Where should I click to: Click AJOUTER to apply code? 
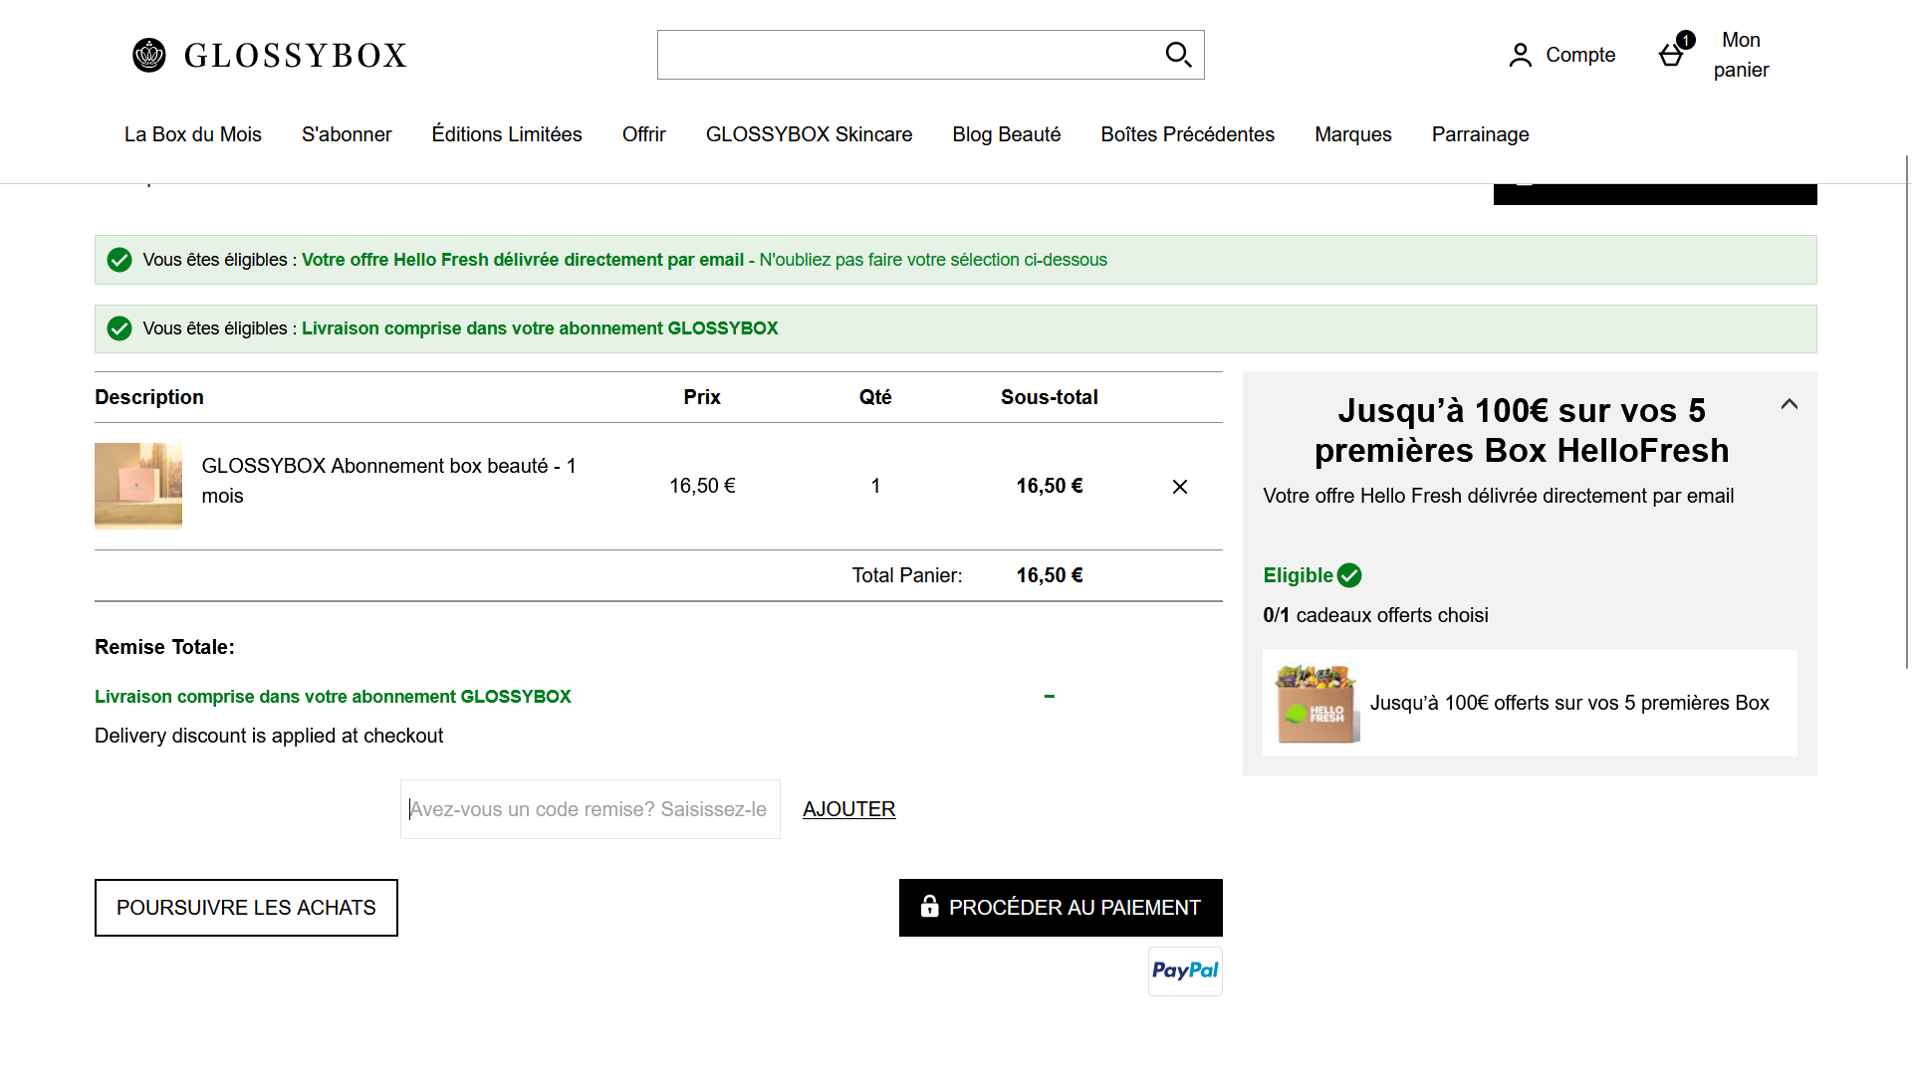849,809
